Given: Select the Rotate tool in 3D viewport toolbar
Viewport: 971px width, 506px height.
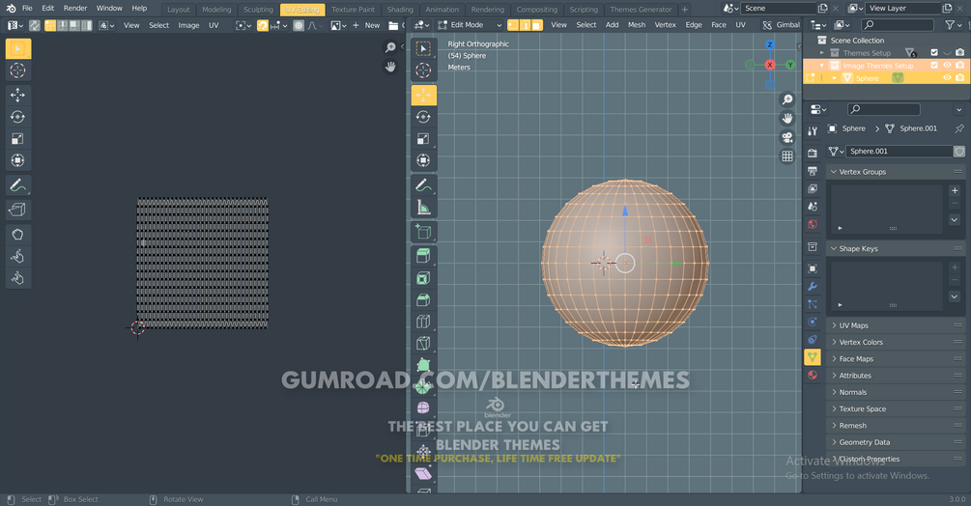Looking at the screenshot, I should click(x=423, y=117).
